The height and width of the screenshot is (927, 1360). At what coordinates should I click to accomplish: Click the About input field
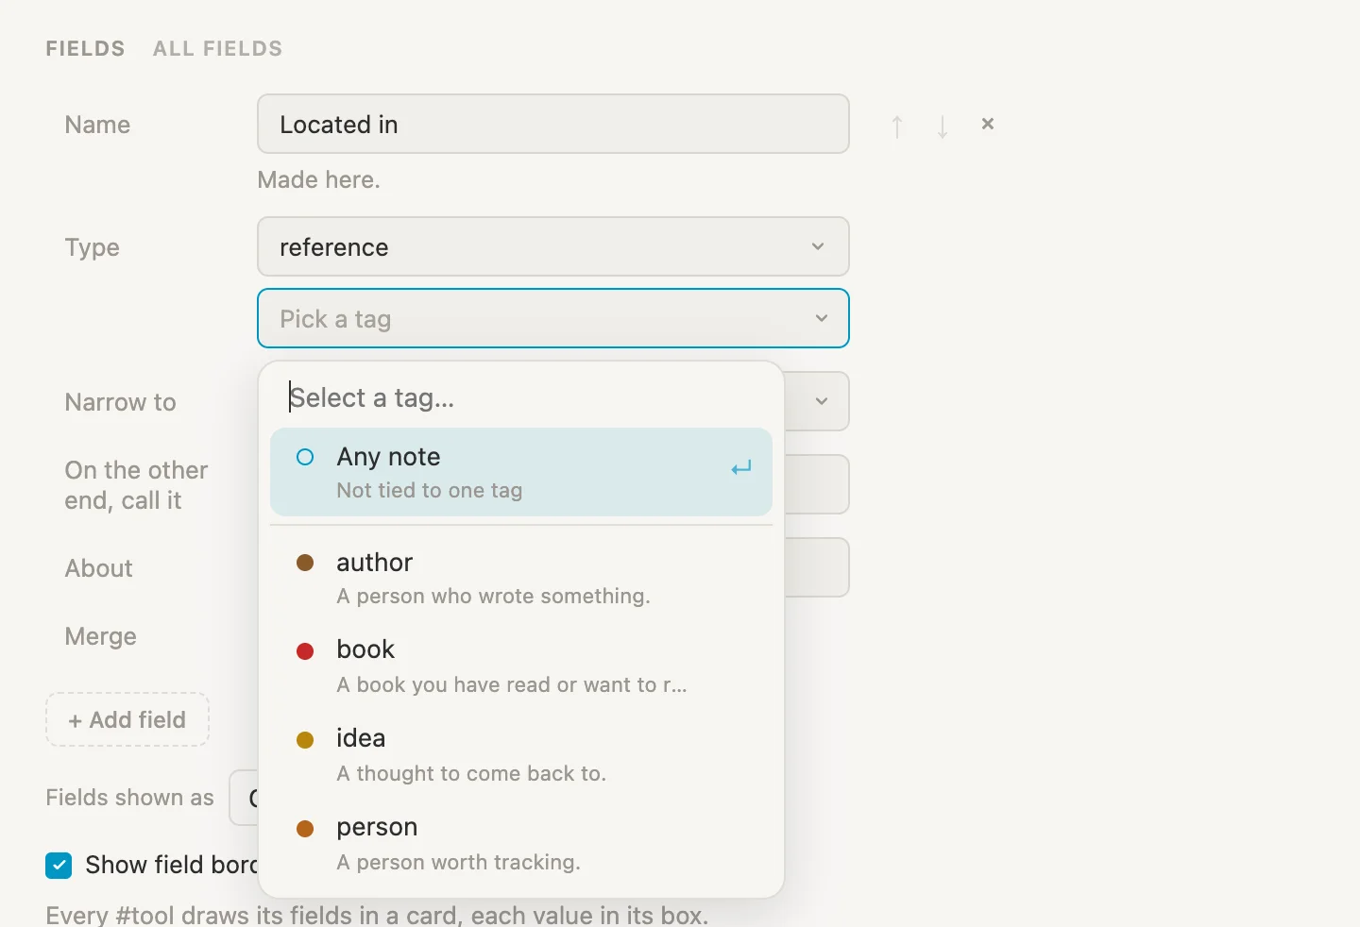click(817, 567)
